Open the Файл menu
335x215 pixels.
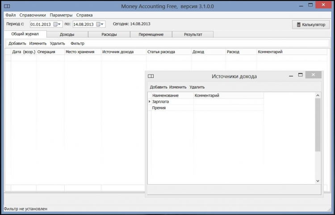tap(10, 15)
